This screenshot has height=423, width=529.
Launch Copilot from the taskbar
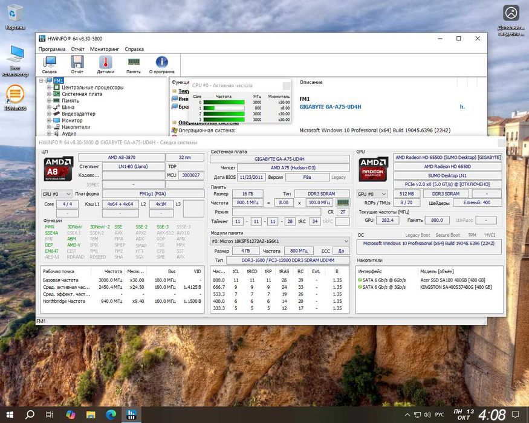(x=71, y=415)
